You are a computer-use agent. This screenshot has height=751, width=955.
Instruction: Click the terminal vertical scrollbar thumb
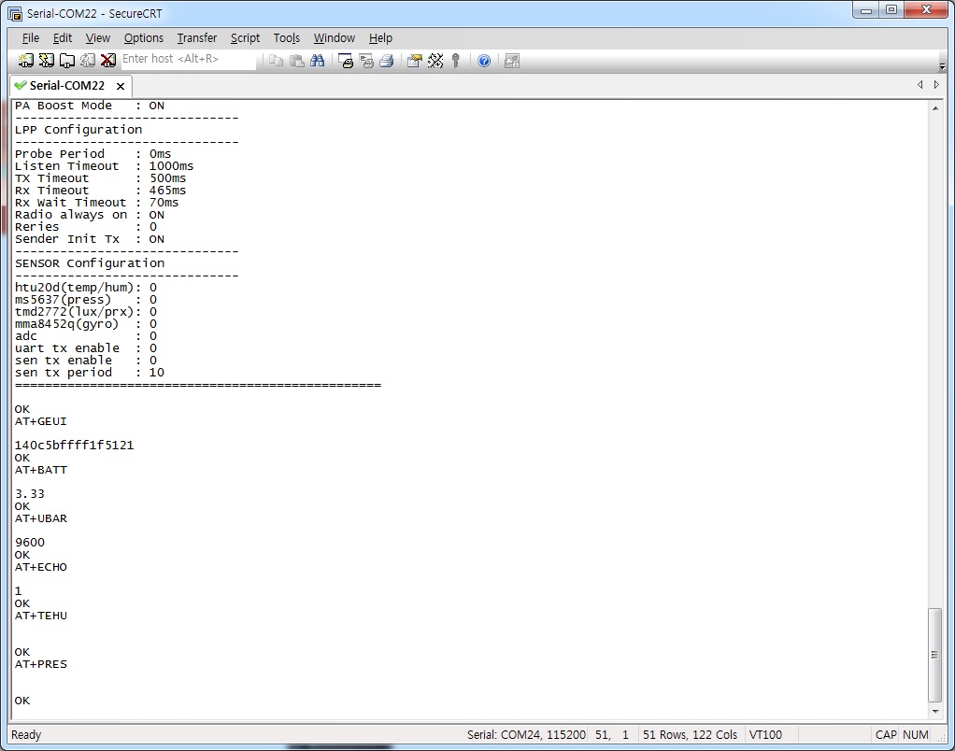pos(935,654)
